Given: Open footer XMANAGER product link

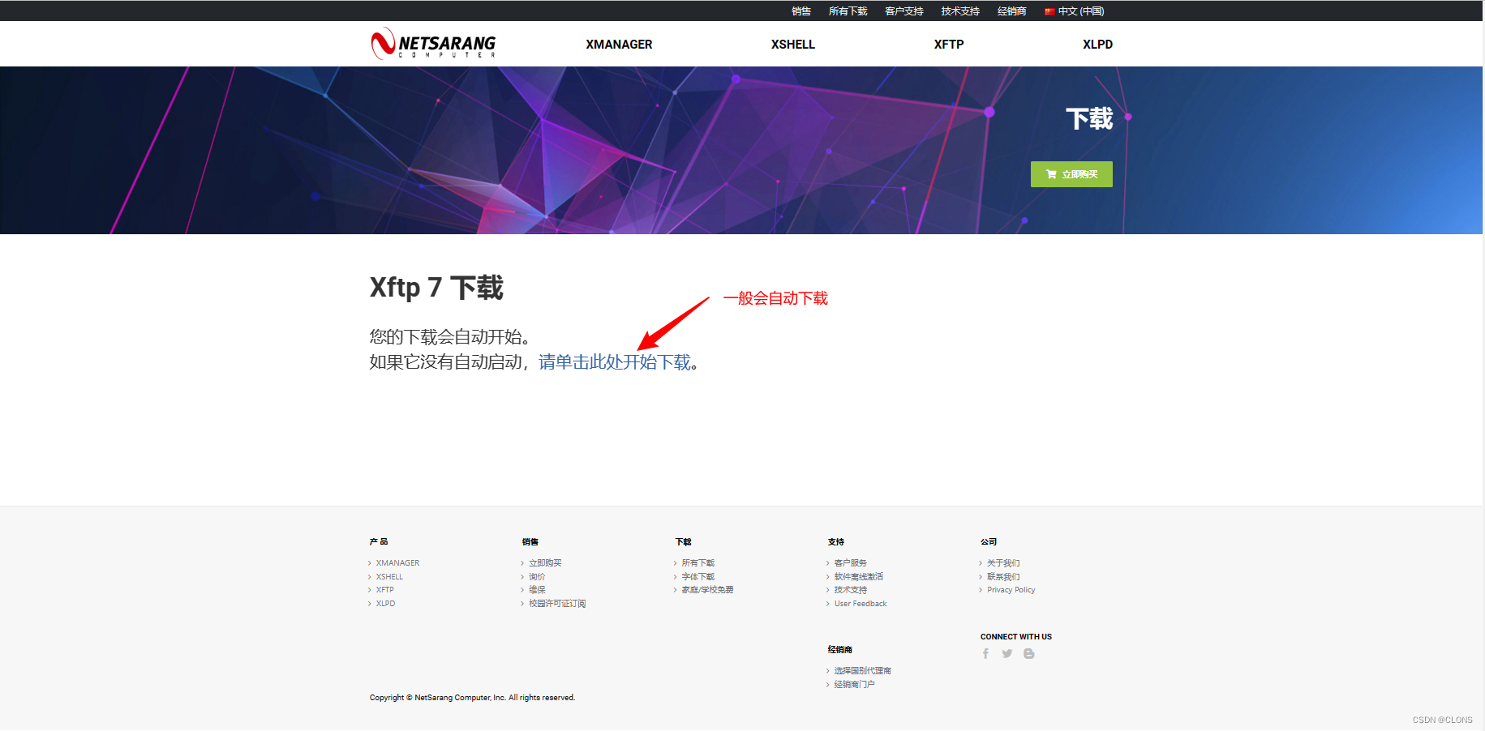Looking at the screenshot, I should (x=397, y=563).
